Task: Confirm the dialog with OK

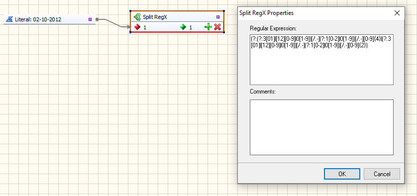Action: (x=342, y=174)
